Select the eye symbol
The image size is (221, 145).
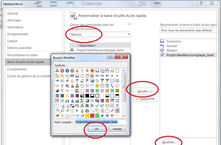click(67, 91)
